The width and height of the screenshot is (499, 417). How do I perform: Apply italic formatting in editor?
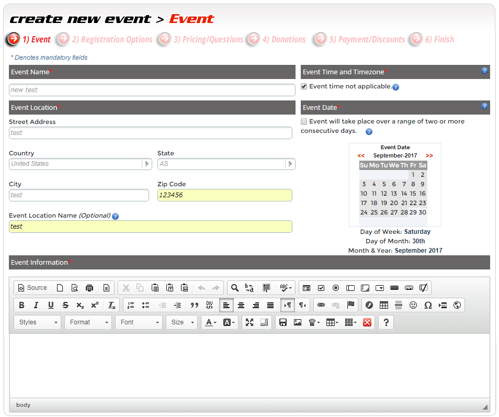pyautogui.click(x=36, y=305)
